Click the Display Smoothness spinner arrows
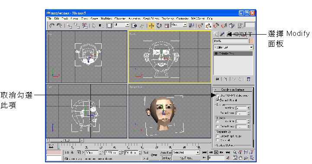 point(248,113)
